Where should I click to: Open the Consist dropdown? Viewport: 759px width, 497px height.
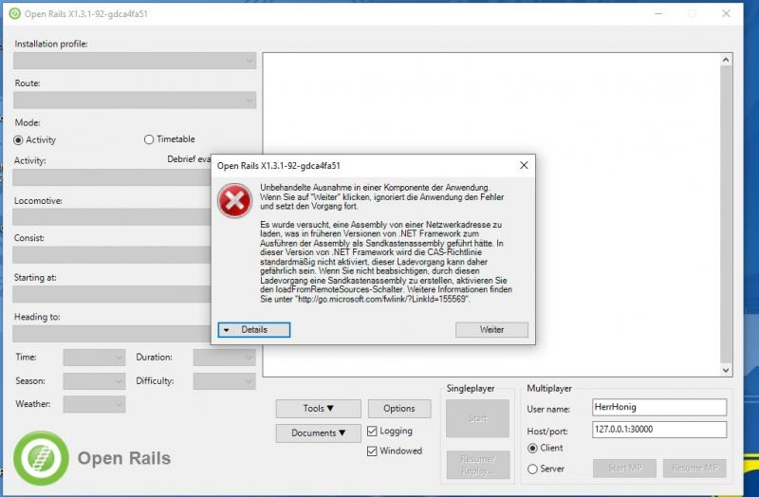pos(112,254)
